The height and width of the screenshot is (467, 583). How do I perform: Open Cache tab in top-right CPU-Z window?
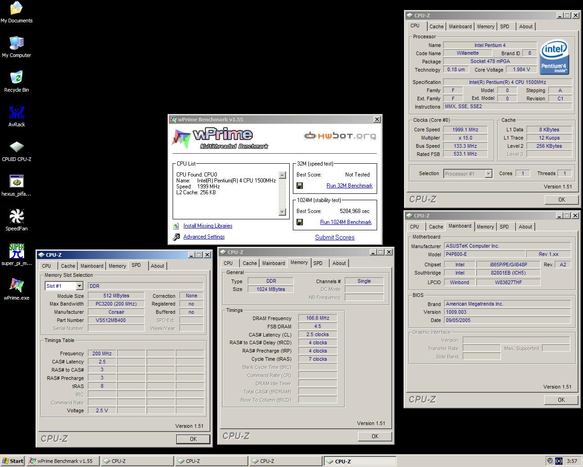pyautogui.click(x=436, y=26)
